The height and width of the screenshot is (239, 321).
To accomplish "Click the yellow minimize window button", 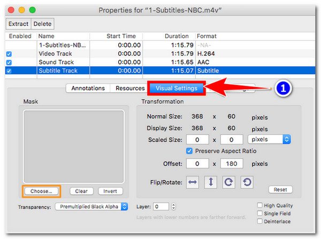I will coord(22,10).
